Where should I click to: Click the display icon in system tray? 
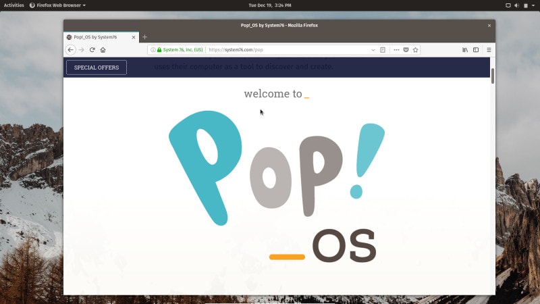[x=508, y=5]
